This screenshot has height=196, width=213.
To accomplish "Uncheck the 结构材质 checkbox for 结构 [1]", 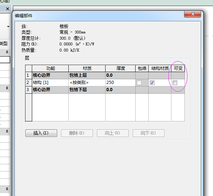I will (152, 83).
